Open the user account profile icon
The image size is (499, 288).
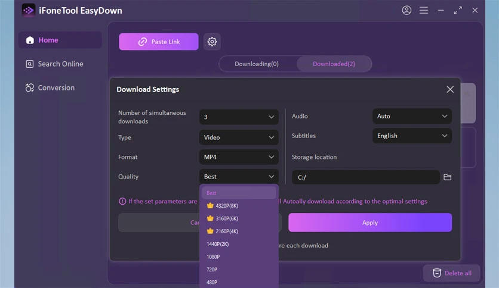[406, 11]
